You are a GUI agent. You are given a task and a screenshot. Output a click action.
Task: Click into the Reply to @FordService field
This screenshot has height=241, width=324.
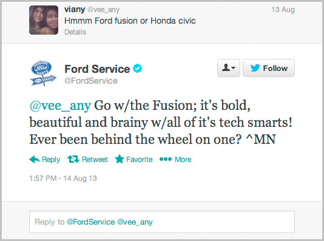[x=162, y=222]
